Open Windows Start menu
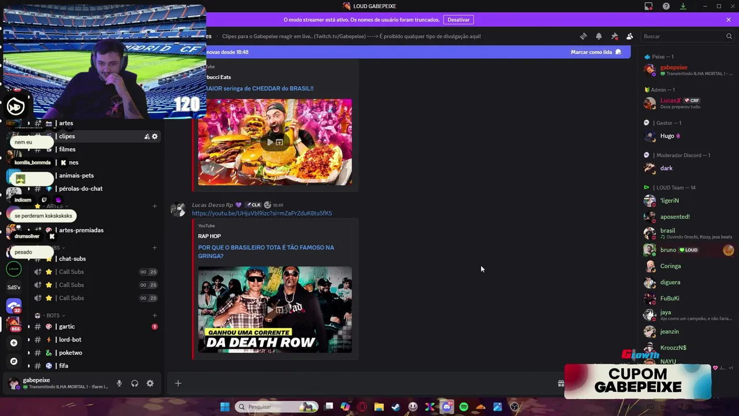 coord(225,407)
